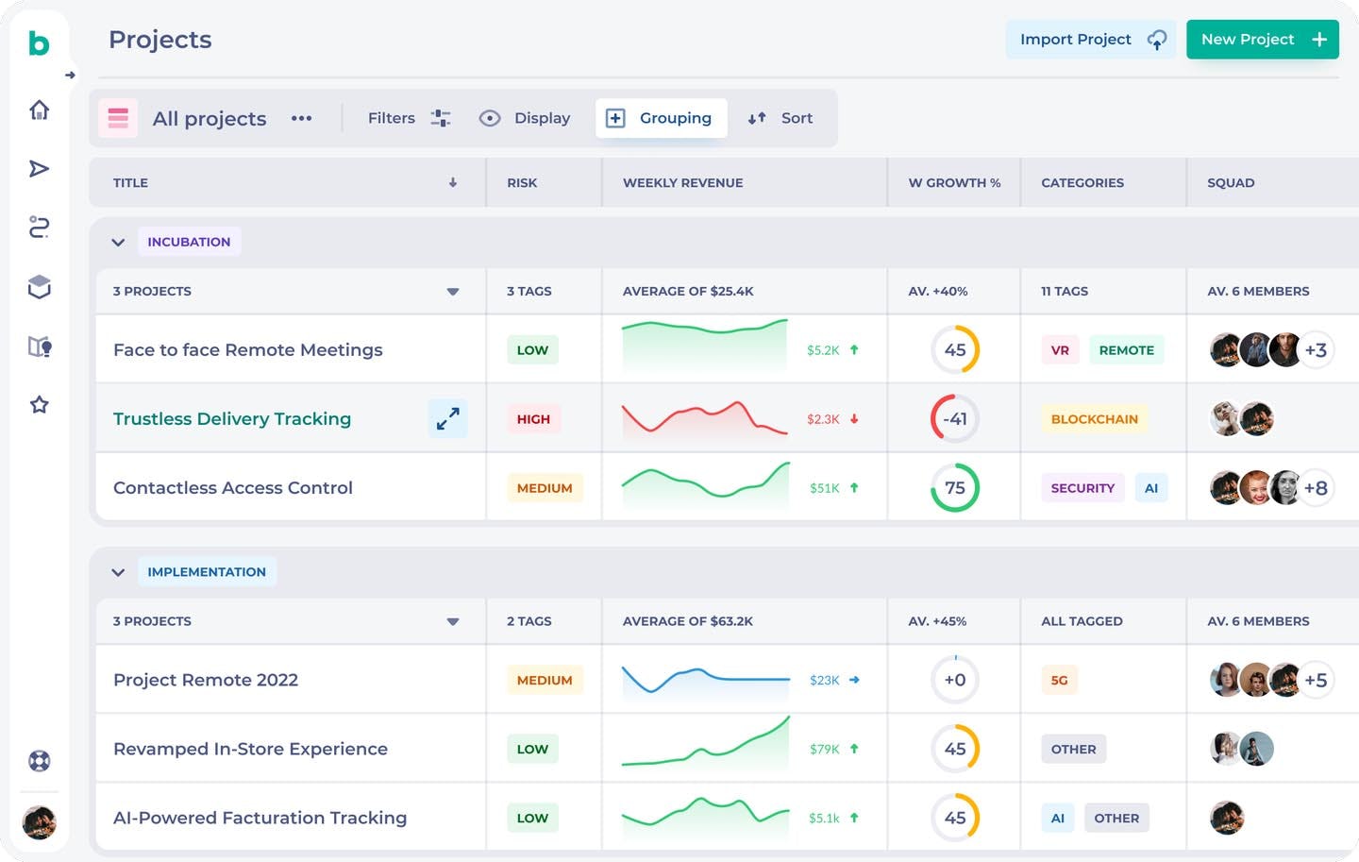1359x862 pixels.
Task: Click the lifebuoy support icon near the bottom
Action: [38, 760]
